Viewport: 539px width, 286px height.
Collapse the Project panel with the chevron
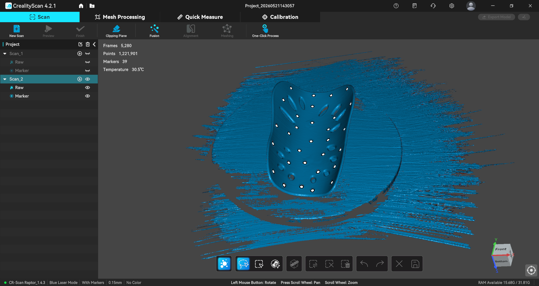(94, 44)
